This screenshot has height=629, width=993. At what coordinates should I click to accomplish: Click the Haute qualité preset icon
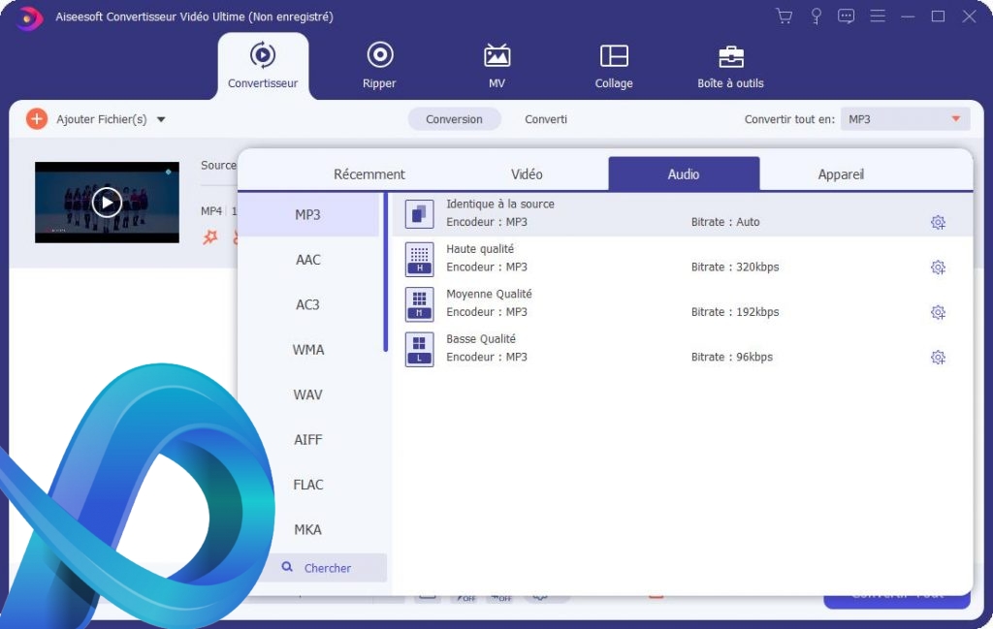[x=419, y=260]
